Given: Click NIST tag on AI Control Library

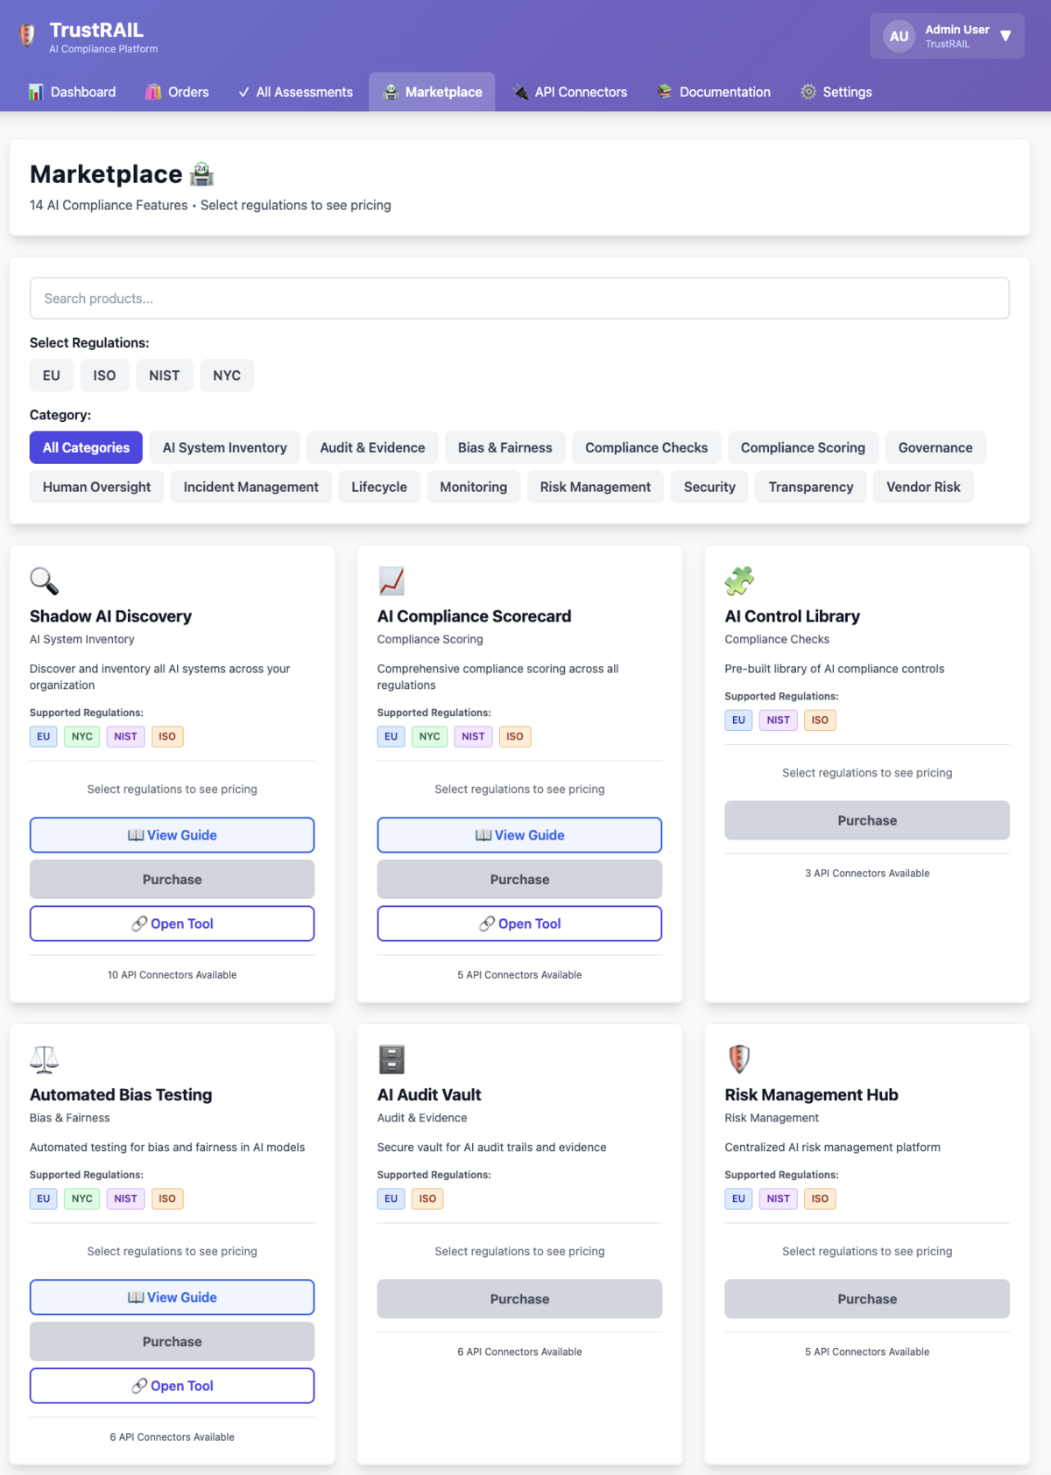Looking at the screenshot, I should click(778, 720).
